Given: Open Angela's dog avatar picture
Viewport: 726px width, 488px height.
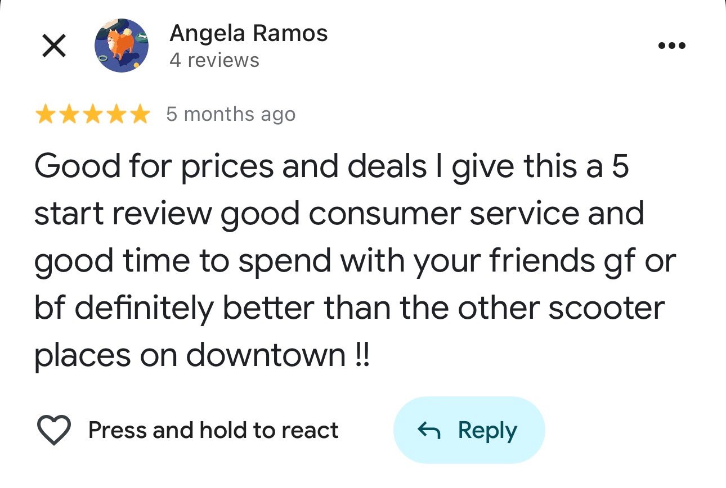Looking at the screenshot, I should click(x=122, y=45).
